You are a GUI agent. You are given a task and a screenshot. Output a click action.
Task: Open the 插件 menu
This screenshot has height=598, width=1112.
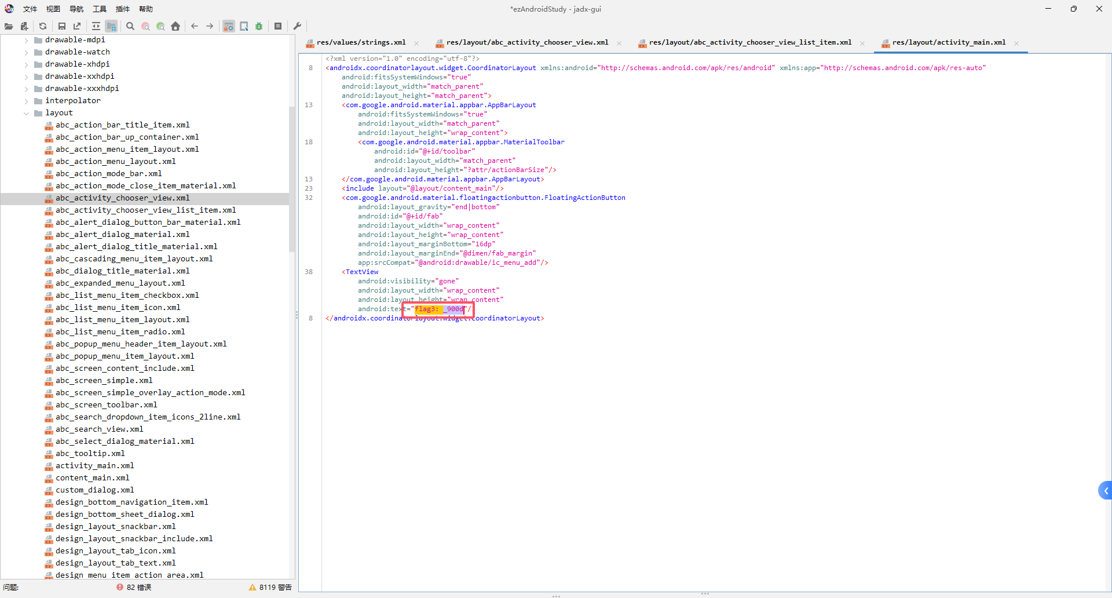click(123, 9)
